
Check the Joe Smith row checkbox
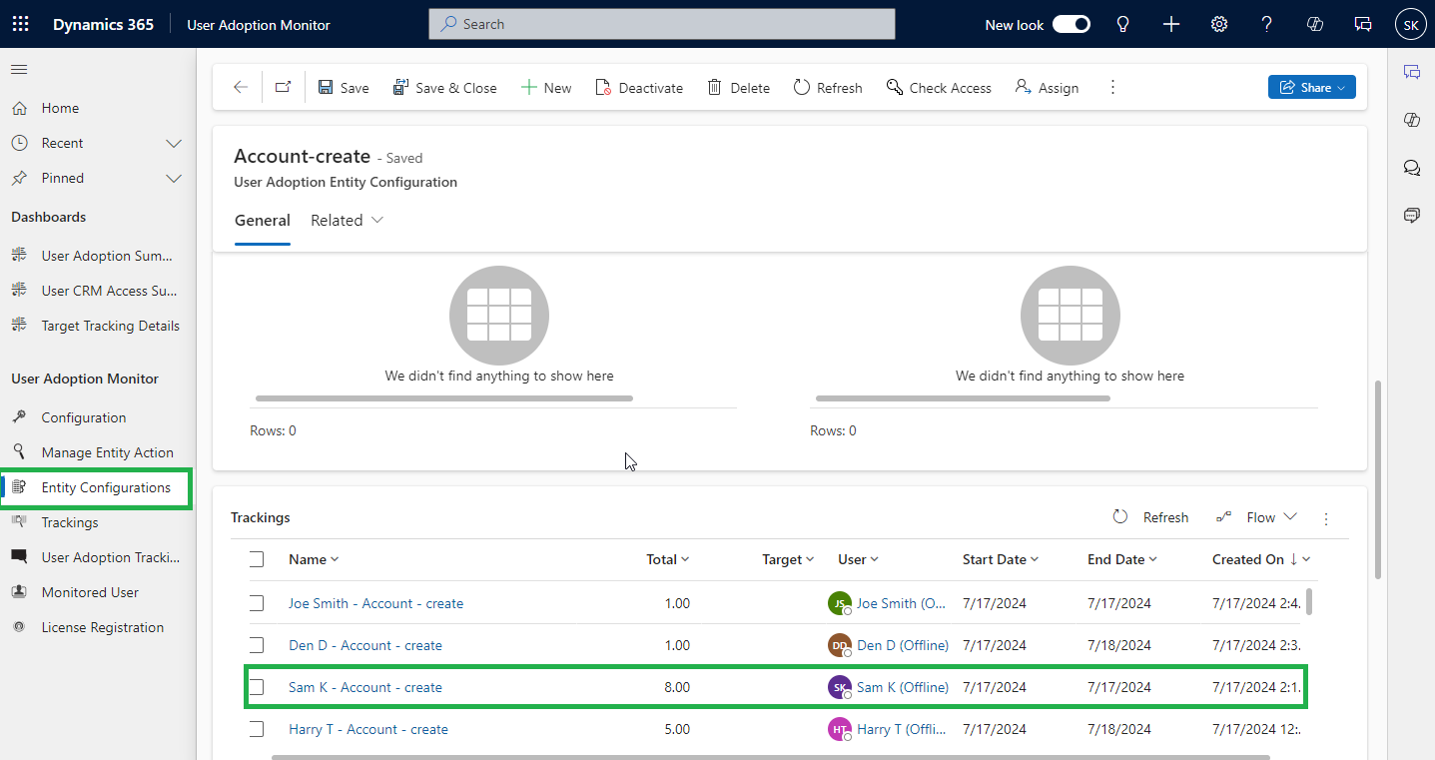pyautogui.click(x=257, y=603)
